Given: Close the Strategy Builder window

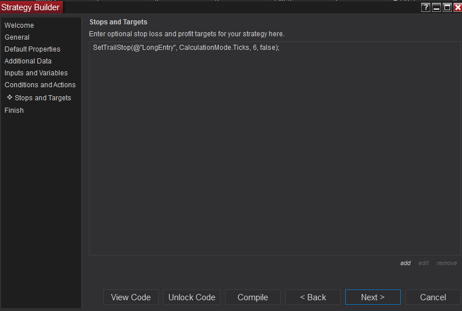Looking at the screenshot, I should tap(457, 7).
